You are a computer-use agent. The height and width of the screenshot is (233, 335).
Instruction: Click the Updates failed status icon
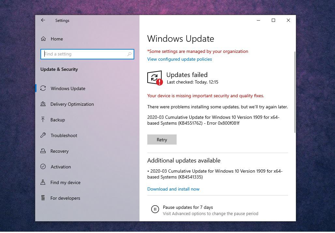[x=155, y=78]
